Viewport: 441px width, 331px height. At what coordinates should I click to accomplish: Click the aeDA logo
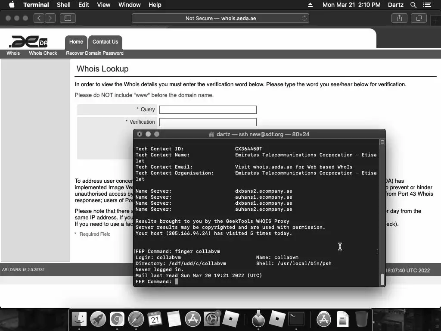click(x=28, y=42)
